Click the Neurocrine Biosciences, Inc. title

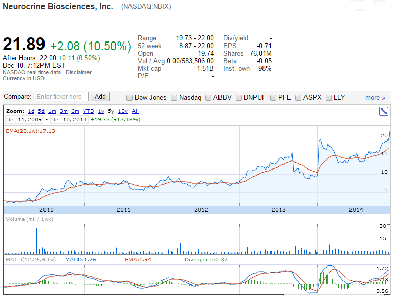pyautogui.click(x=58, y=6)
